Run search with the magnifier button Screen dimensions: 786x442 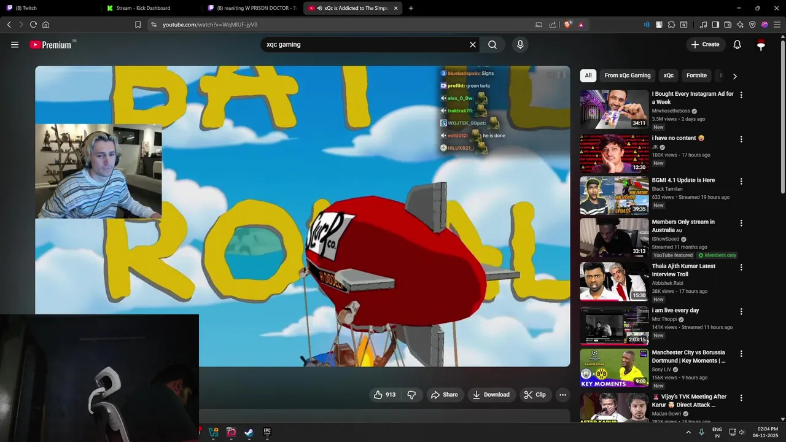click(492, 45)
